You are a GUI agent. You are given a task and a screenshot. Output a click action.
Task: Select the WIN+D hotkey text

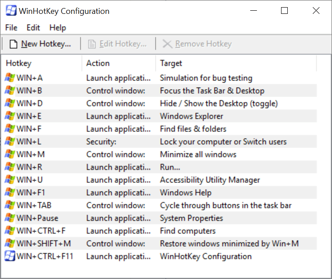[x=29, y=103]
